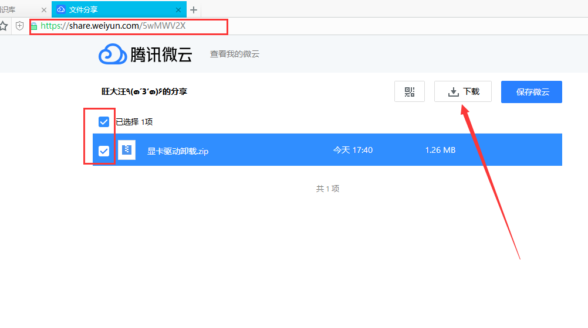Click the 保存微云 button
The image size is (588, 328).
[x=532, y=92]
